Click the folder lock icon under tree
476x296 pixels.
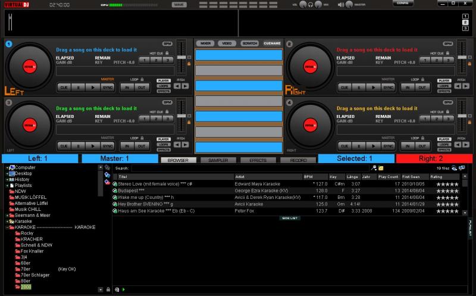point(108,289)
